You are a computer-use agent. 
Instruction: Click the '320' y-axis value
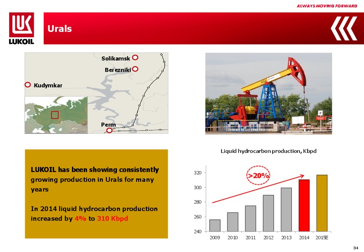[x=198, y=173]
